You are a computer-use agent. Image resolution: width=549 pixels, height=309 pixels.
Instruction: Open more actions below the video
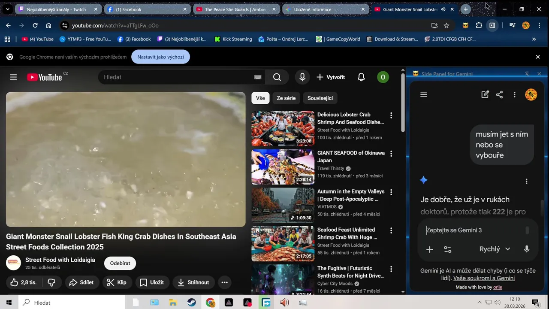[225, 282]
